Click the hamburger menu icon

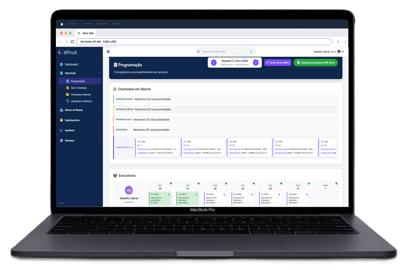click(108, 52)
